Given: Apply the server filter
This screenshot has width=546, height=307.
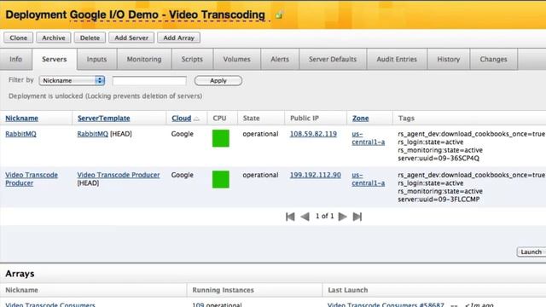Looking at the screenshot, I should (218, 81).
